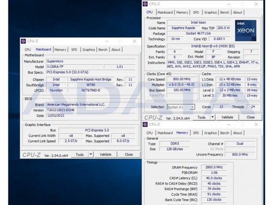
Task: Close the Memory CPU-Z window with X
Action: 256,124
